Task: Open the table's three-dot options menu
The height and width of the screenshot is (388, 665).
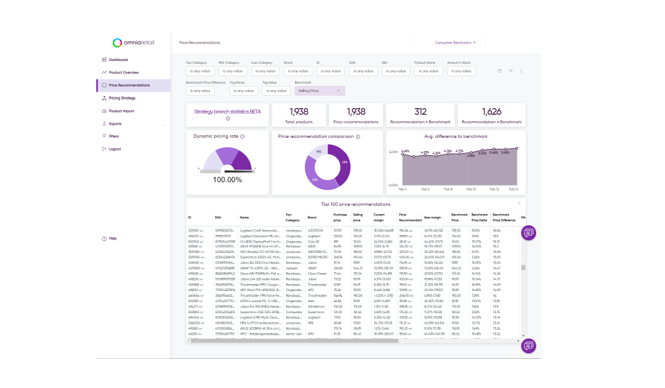Action: pos(520,204)
